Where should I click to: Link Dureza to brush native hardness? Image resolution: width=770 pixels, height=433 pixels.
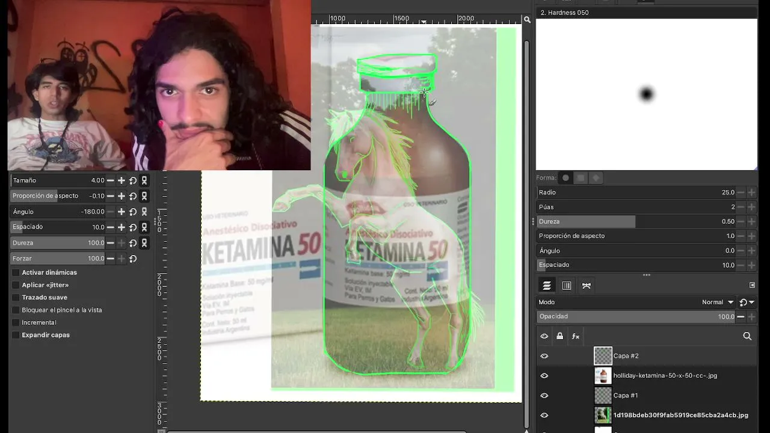click(x=144, y=243)
